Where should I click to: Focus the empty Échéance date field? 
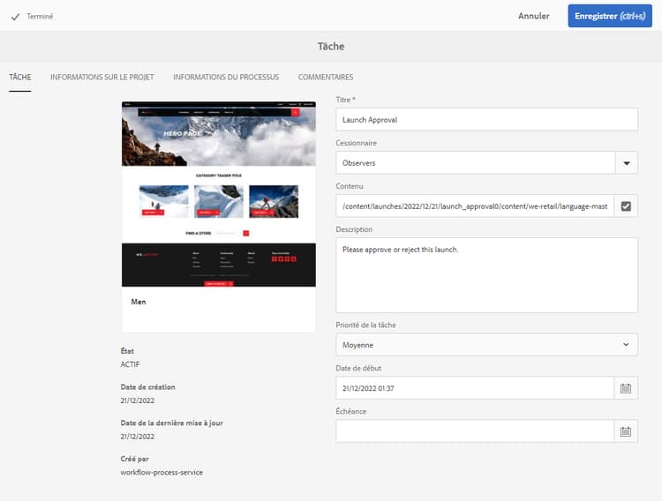(475, 431)
